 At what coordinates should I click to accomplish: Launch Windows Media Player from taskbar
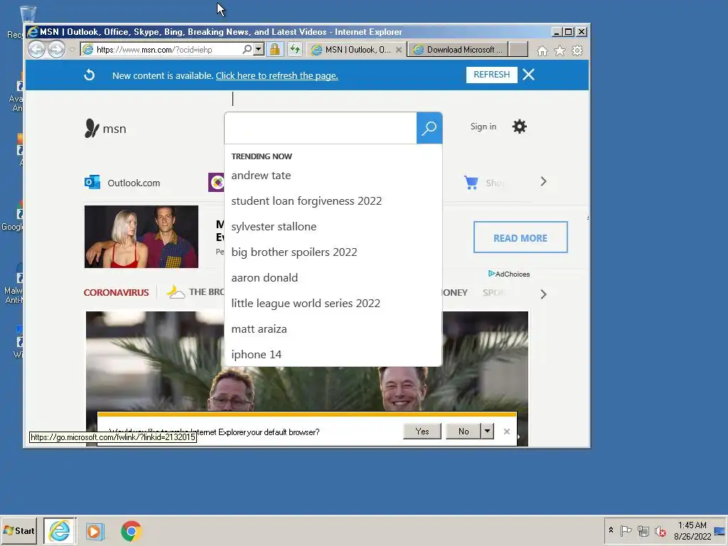95,531
